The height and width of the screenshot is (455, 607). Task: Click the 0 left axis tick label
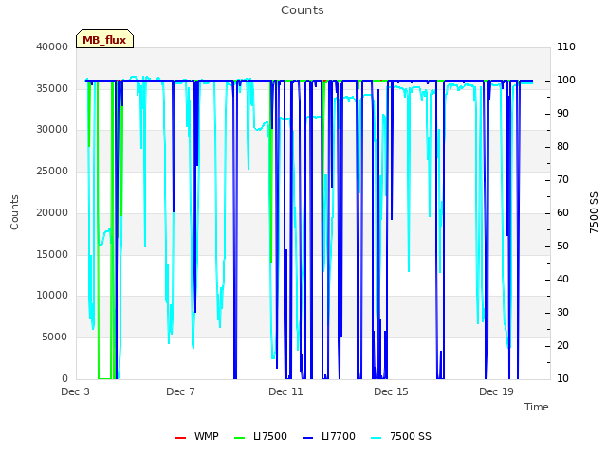[65, 378]
